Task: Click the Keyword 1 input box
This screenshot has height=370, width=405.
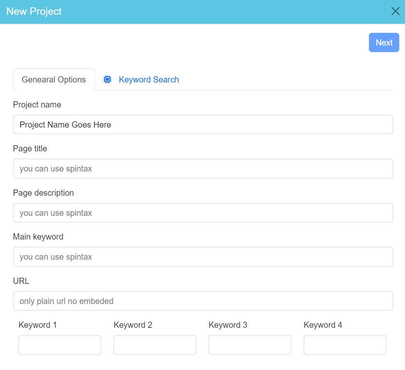Action: [x=59, y=345]
